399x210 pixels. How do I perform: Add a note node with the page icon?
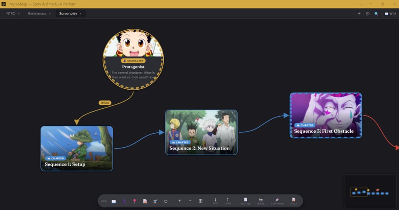[145, 201]
